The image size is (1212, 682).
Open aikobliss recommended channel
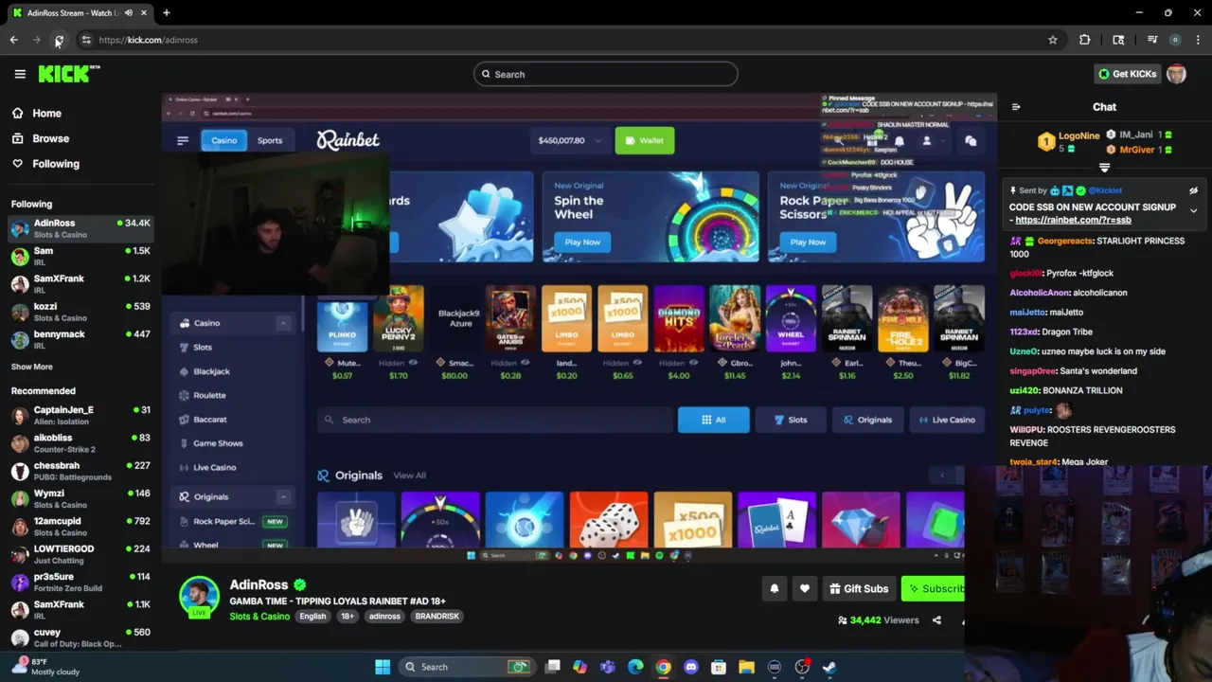pos(80,443)
